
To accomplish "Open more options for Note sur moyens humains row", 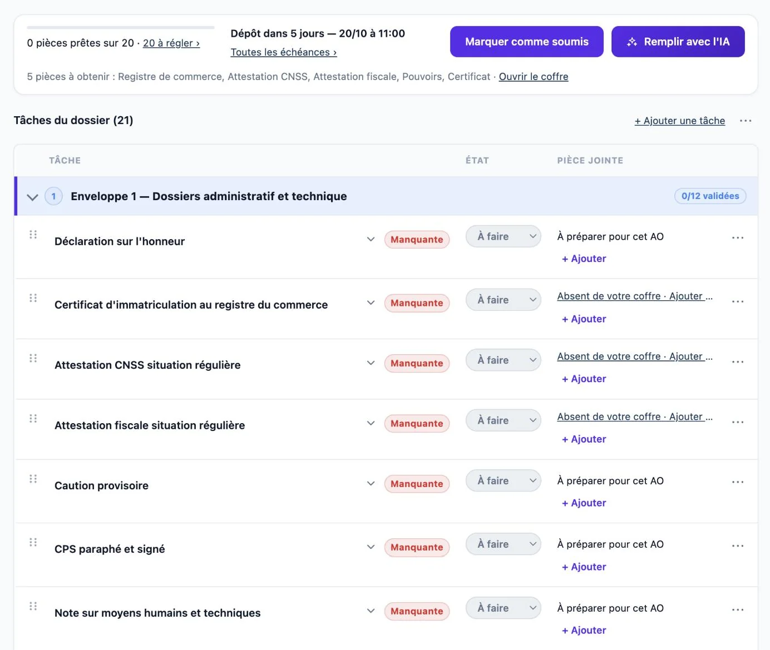I will (738, 610).
